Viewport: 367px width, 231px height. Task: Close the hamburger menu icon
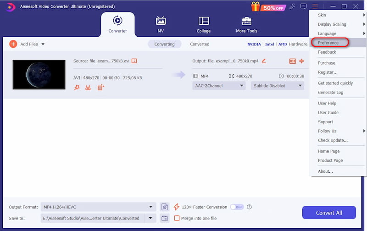[315, 6]
